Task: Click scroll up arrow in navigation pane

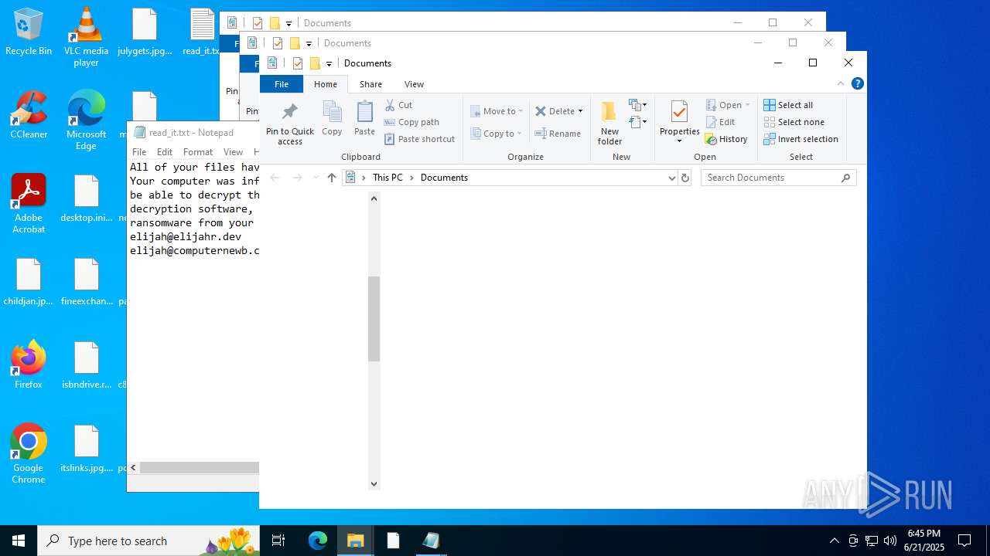Action: pyautogui.click(x=374, y=198)
